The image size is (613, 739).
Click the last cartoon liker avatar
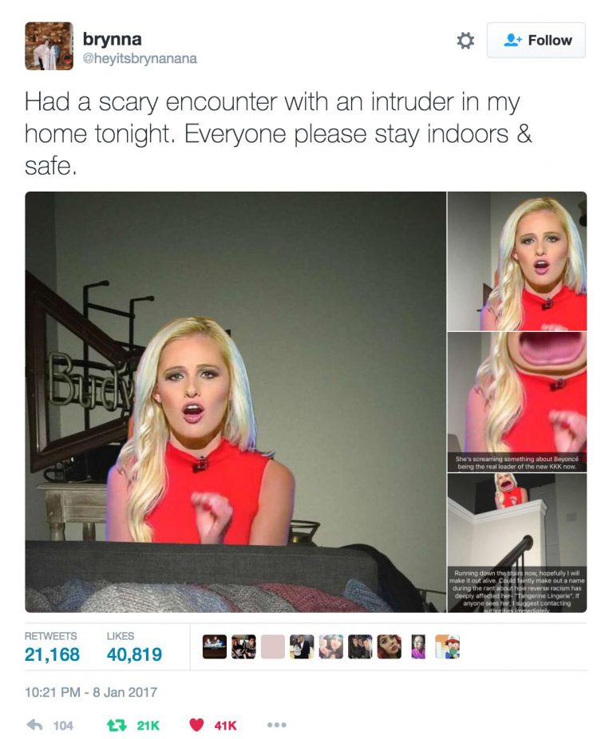click(447, 646)
